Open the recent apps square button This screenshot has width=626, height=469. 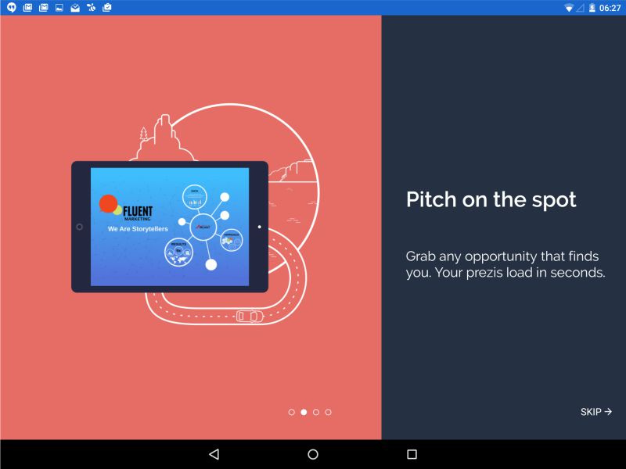(412, 454)
